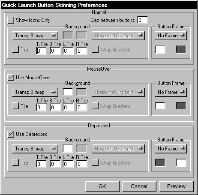Toggle the Tile checkbox in Normal section
The width and height of the screenshot is (198, 195).
pyautogui.click(x=15, y=49)
